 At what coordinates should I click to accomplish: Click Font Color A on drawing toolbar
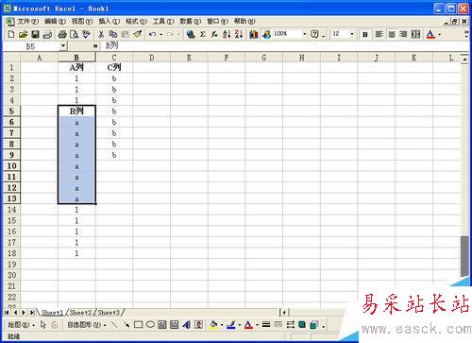click(x=248, y=324)
